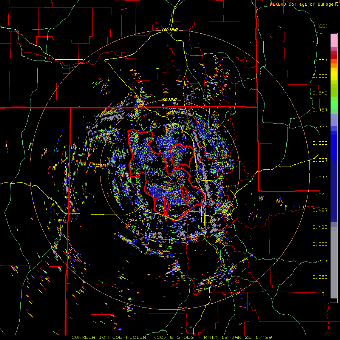
Task: Select the 0.840 scale value
Action: click(x=320, y=93)
